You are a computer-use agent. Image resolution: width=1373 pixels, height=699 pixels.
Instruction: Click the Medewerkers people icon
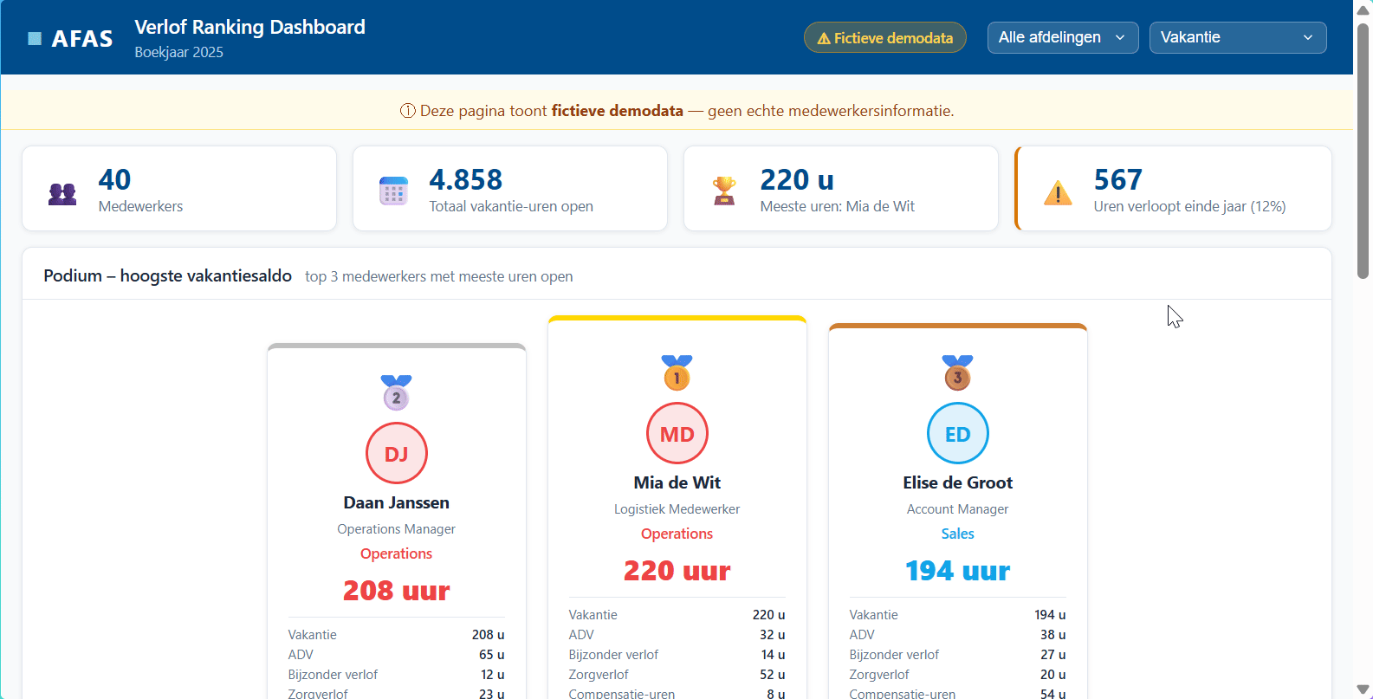point(62,194)
